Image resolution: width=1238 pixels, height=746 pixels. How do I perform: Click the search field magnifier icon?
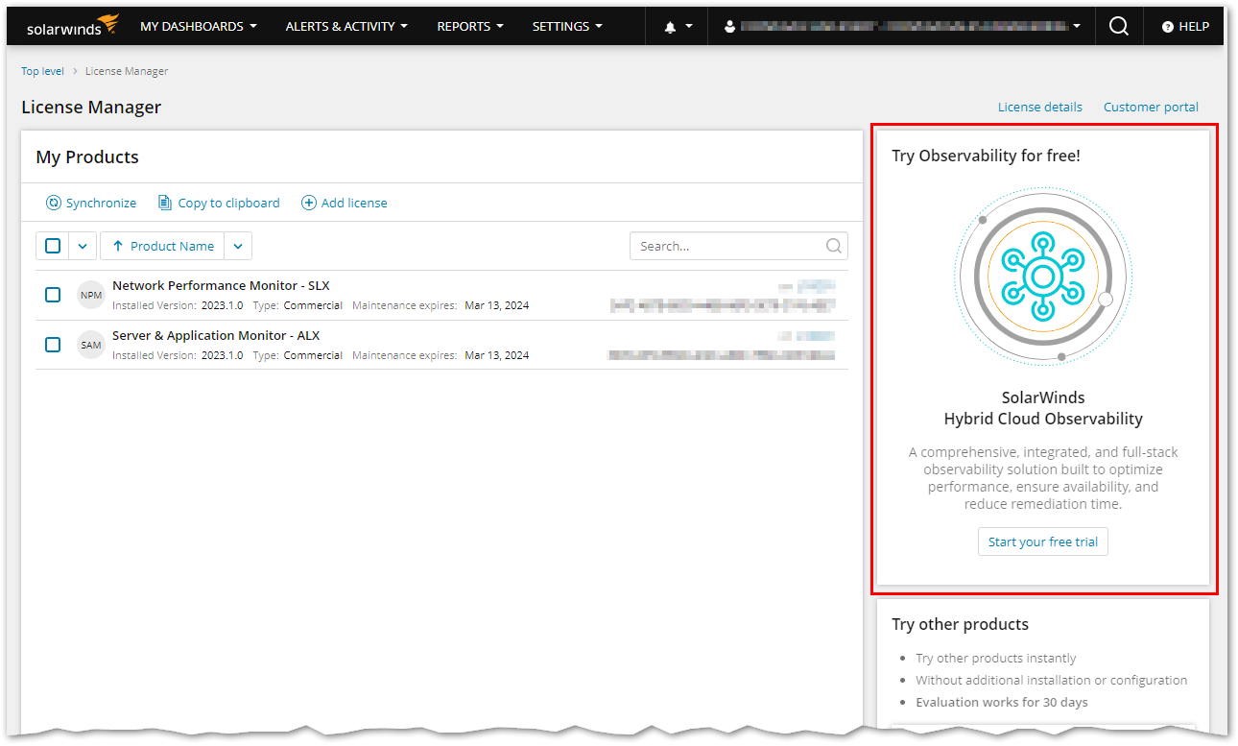tap(834, 246)
